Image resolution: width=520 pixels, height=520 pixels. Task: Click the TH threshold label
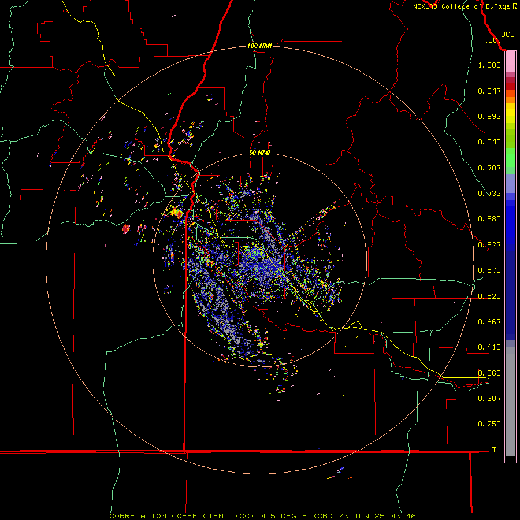tap(496, 450)
